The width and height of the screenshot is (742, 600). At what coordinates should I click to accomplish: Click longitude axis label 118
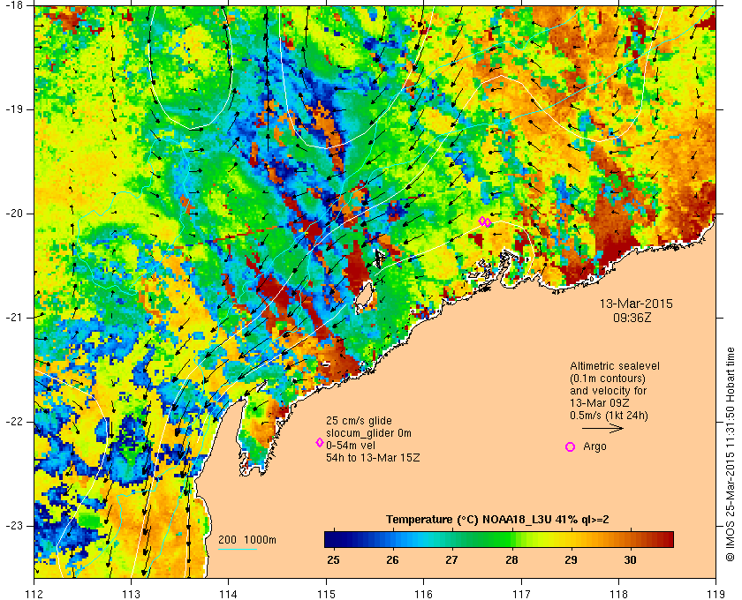coord(618,593)
